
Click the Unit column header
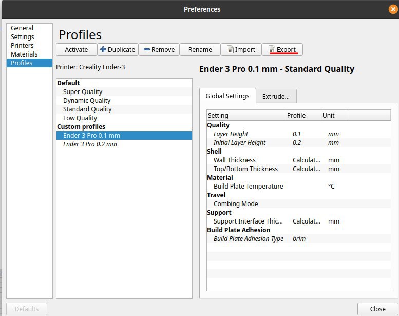click(x=335, y=115)
